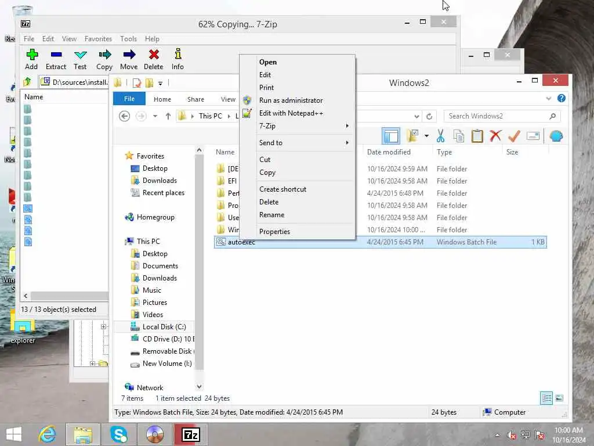Click the scissors Cut icon in Explorer toolbar
594x446 pixels.
pyautogui.click(x=440, y=136)
